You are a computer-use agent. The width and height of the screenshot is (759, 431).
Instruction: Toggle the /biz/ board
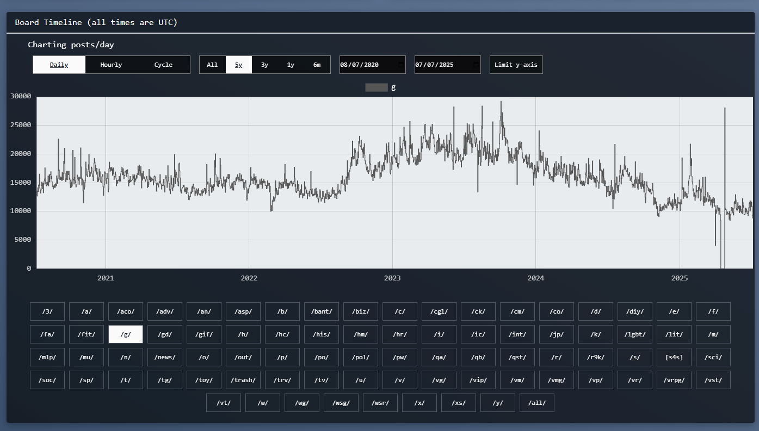361,311
